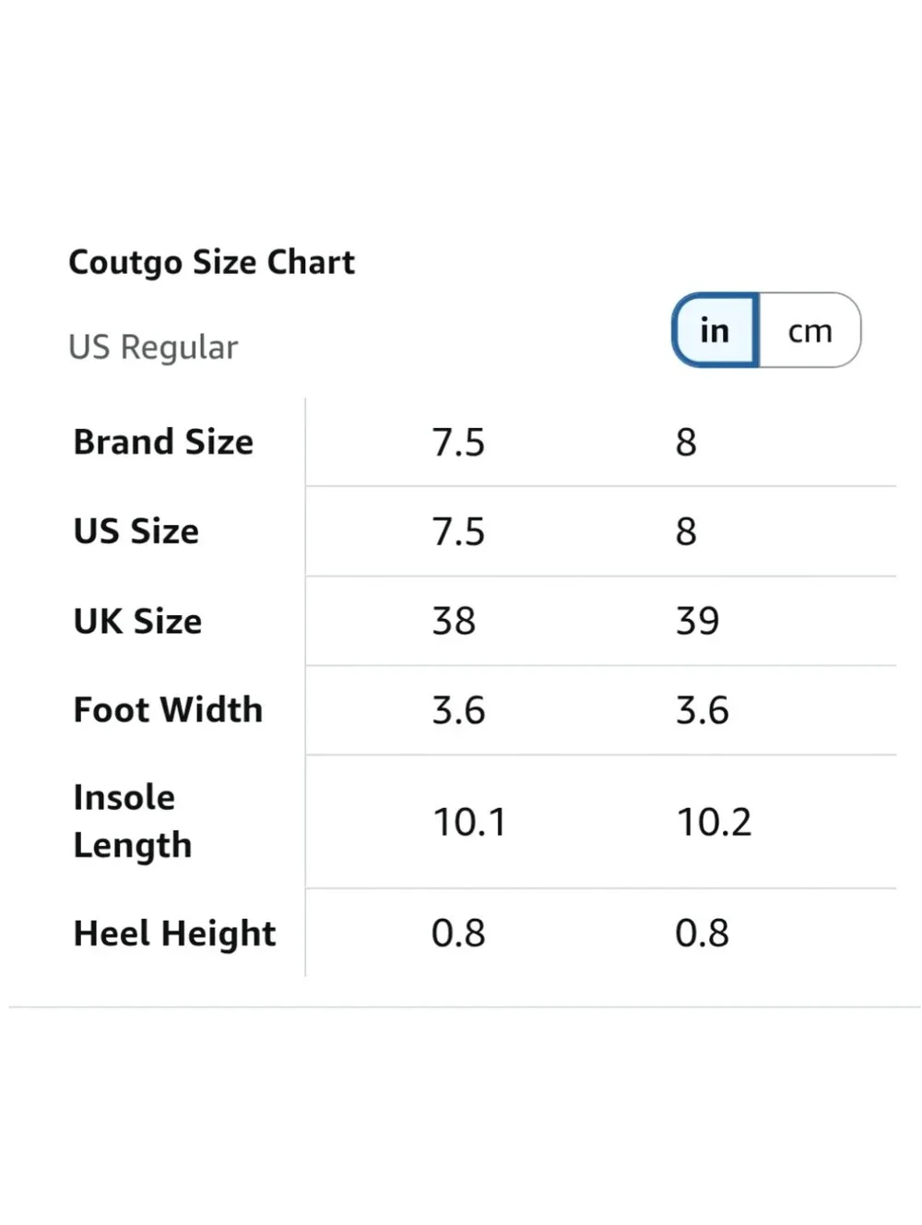922x1225 pixels.
Task: Select UK Size value 38
Action: pos(454,622)
